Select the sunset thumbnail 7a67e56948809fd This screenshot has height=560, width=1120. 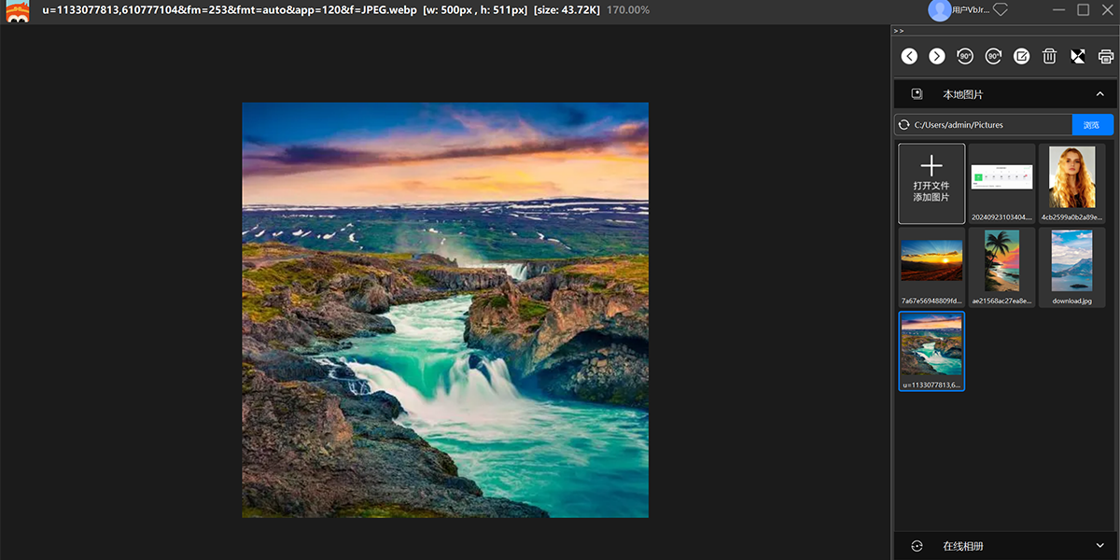point(931,266)
